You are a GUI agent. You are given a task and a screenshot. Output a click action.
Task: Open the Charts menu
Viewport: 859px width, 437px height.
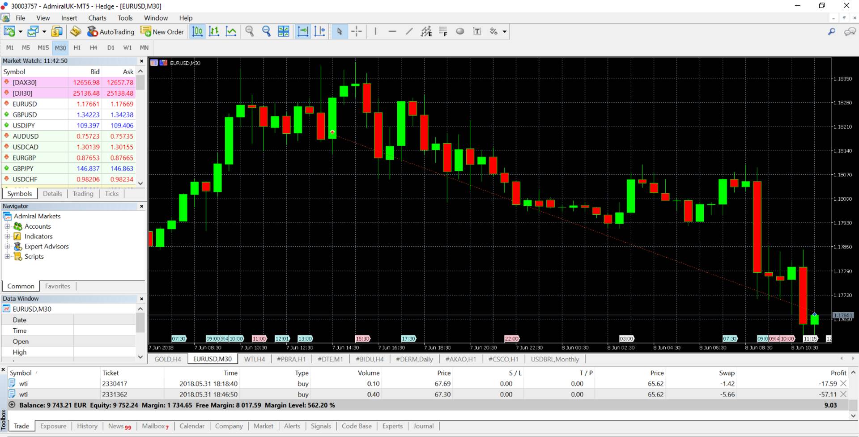[x=97, y=18]
